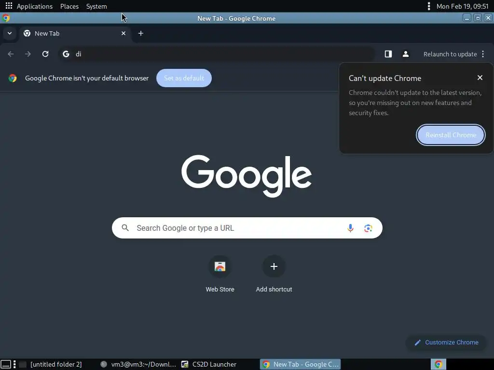This screenshot has width=494, height=370.
Task: Open Customize Chrome
Action: 446,343
